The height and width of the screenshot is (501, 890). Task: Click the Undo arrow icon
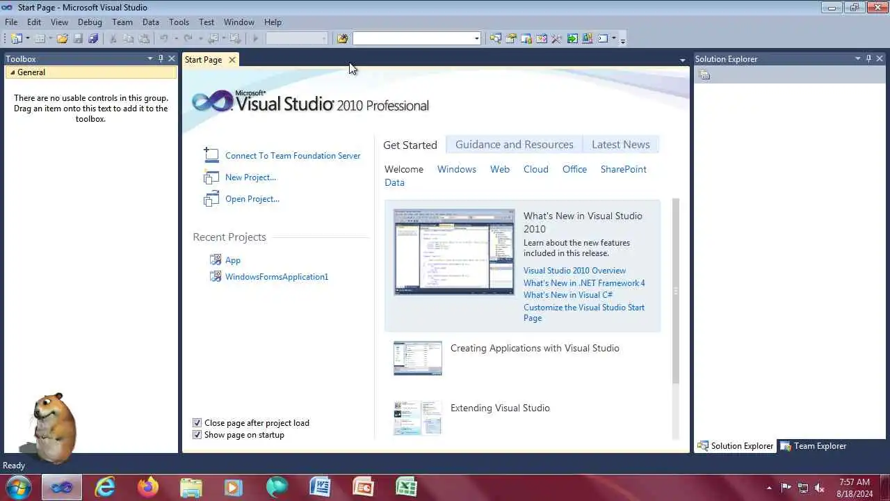[163, 38]
